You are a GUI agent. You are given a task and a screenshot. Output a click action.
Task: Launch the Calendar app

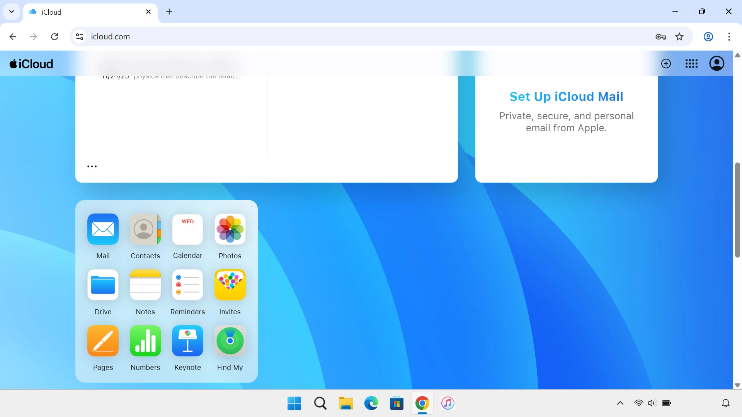(187, 229)
